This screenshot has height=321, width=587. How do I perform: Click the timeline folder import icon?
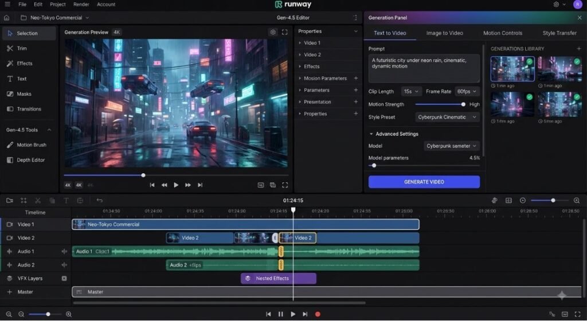point(10,201)
